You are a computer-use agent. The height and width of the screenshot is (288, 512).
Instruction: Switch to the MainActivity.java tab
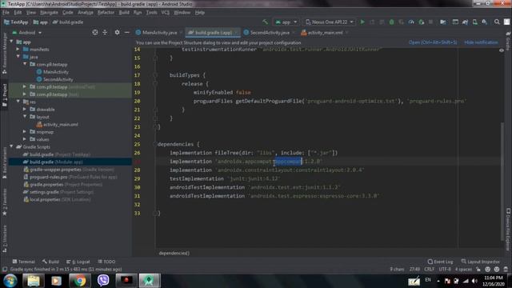click(159, 33)
